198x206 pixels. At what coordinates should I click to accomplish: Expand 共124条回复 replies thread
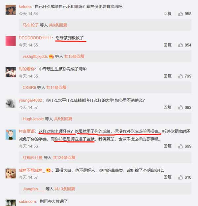(64, 157)
